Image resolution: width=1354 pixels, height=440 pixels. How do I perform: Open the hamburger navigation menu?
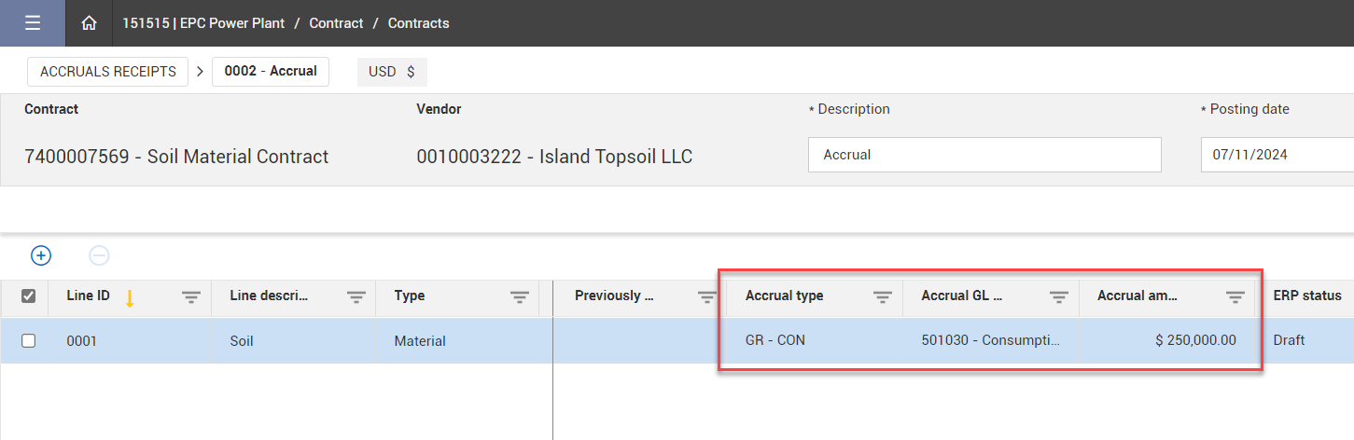pos(33,23)
